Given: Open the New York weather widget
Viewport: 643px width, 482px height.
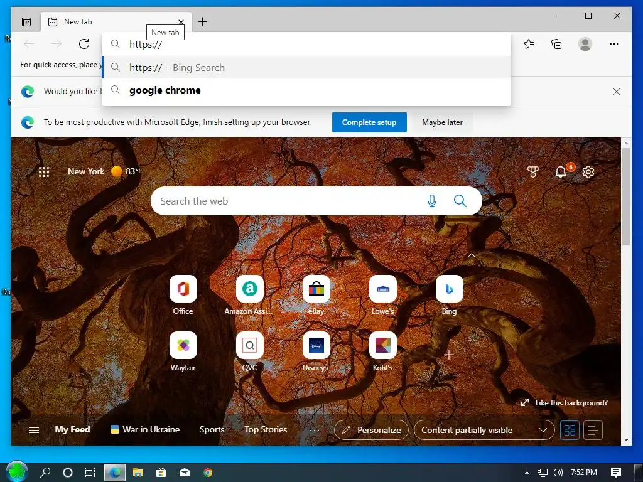Looking at the screenshot, I should pyautogui.click(x=104, y=171).
